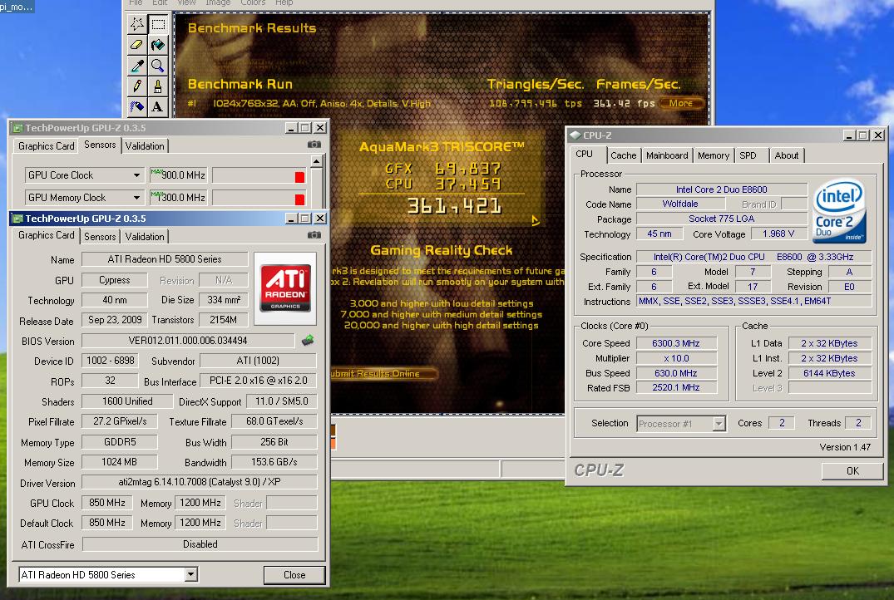Open the Colors menu in Paint
Screen dimensions: 894x600
click(x=253, y=2)
